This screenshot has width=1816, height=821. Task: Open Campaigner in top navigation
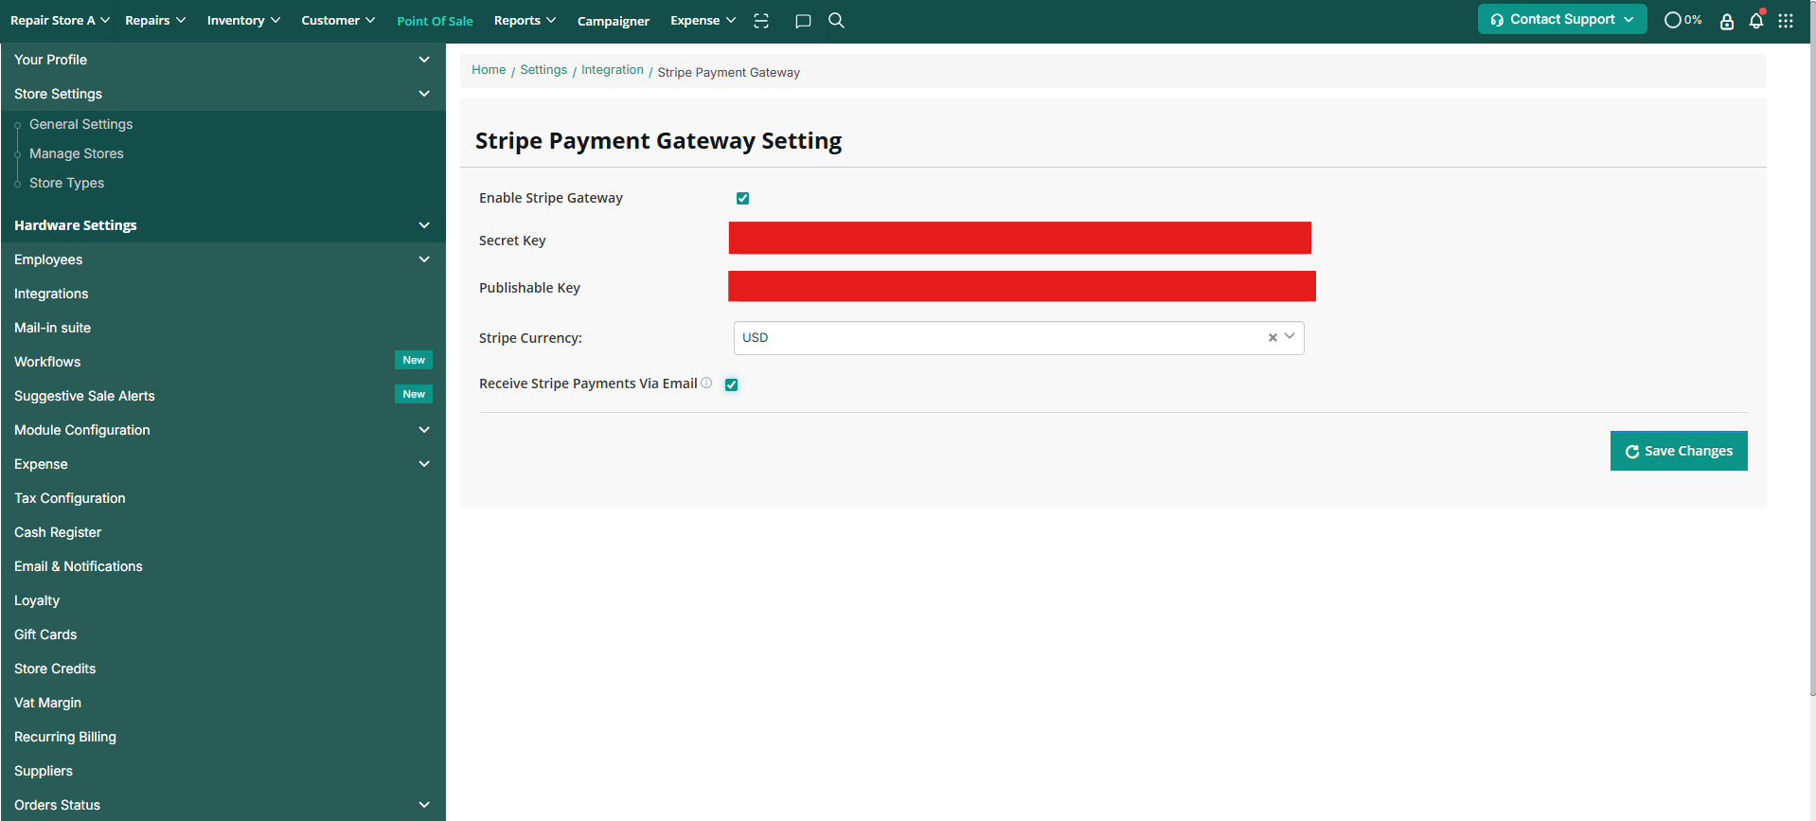point(614,21)
